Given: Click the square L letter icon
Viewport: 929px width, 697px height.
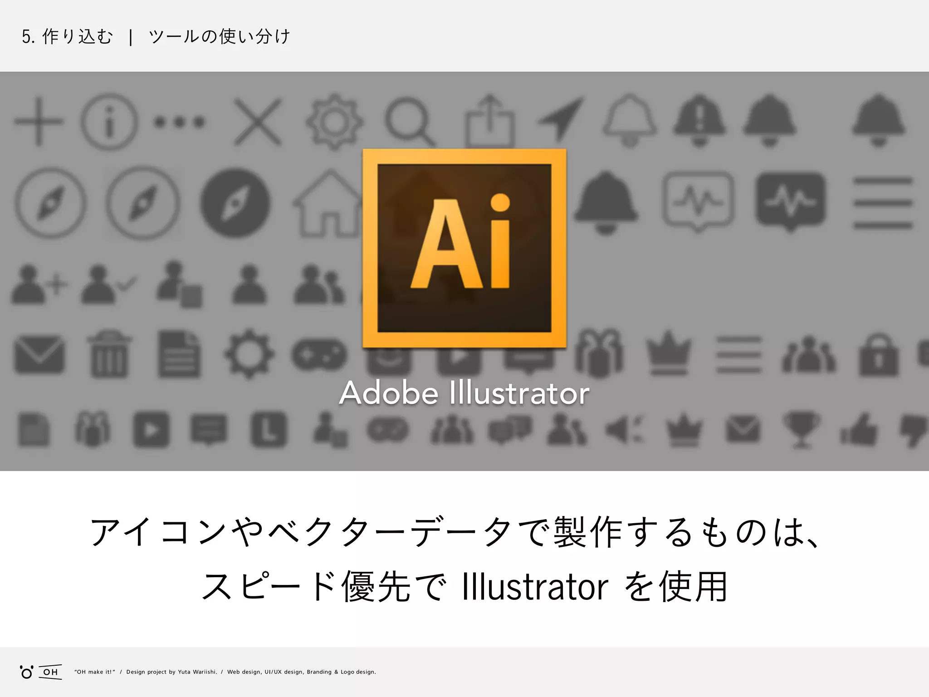Looking at the screenshot, I should (269, 429).
